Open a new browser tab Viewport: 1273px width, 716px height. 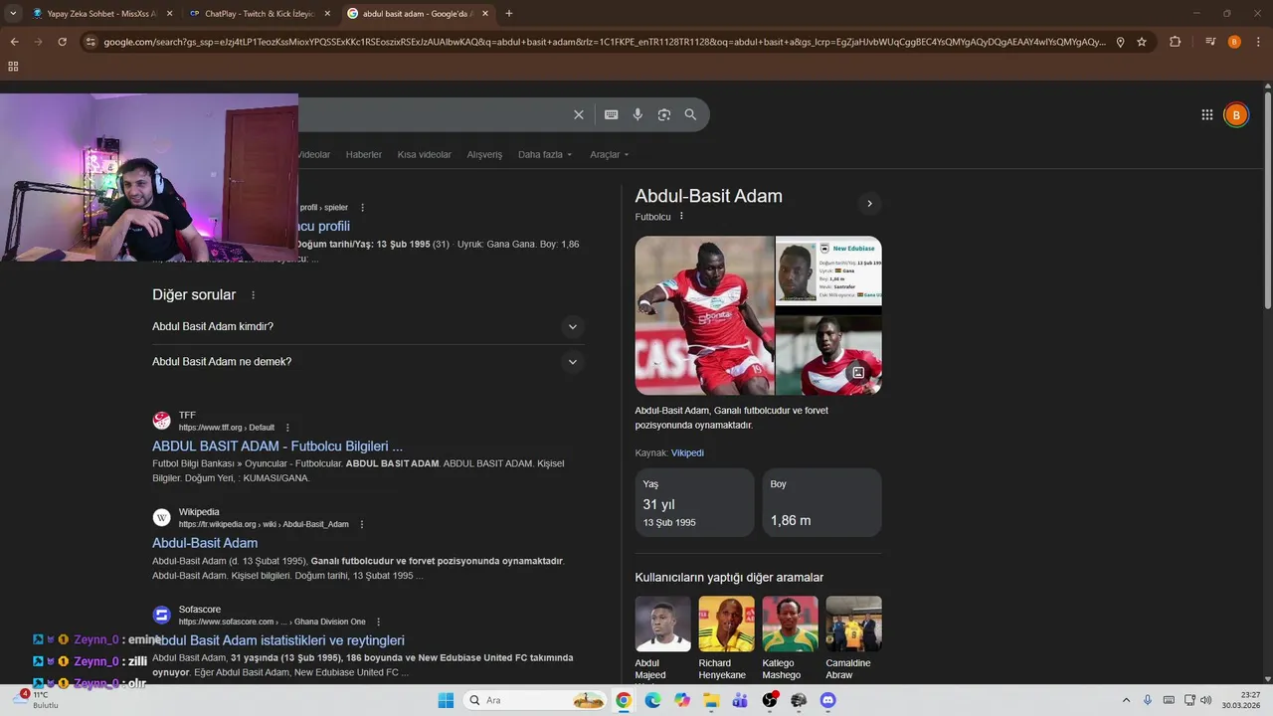tap(509, 14)
